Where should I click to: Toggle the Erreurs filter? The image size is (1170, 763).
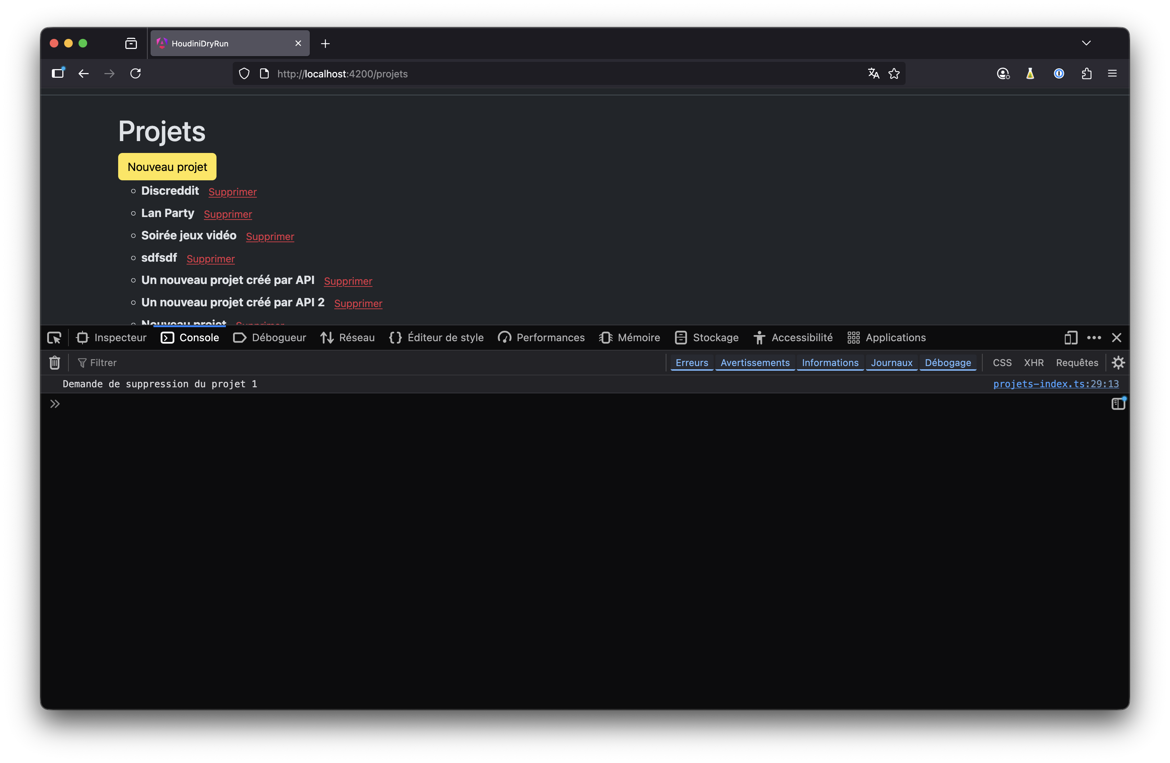(692, 362)
